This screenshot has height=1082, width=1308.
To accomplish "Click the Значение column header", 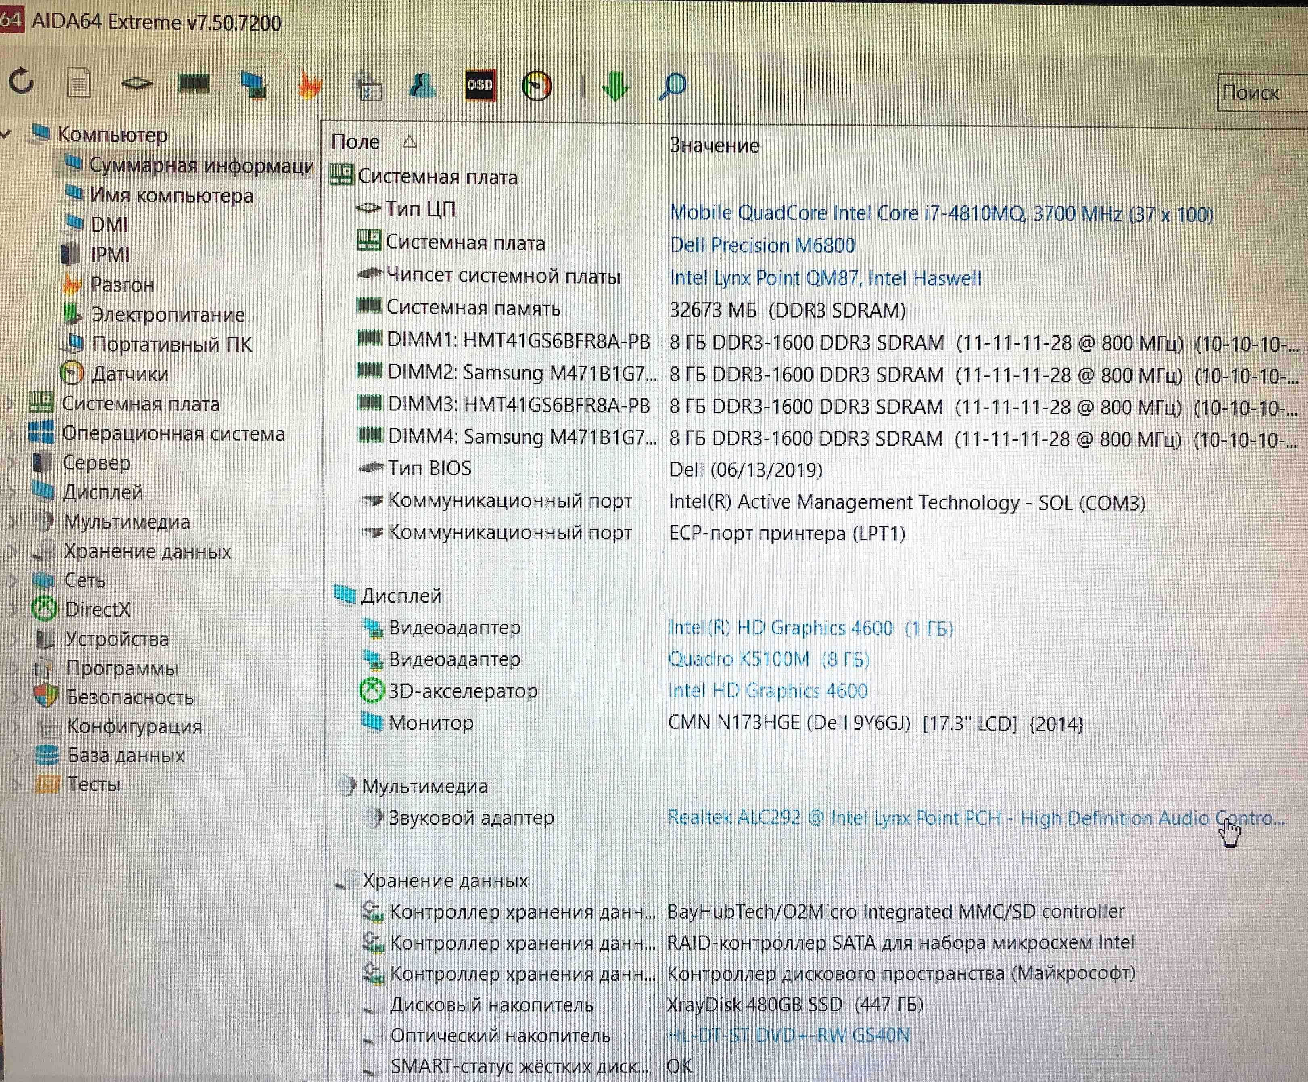I will tap(715, 145).
